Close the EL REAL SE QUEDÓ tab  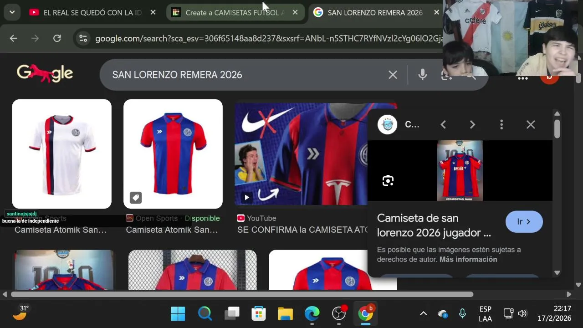click(153, 12)
